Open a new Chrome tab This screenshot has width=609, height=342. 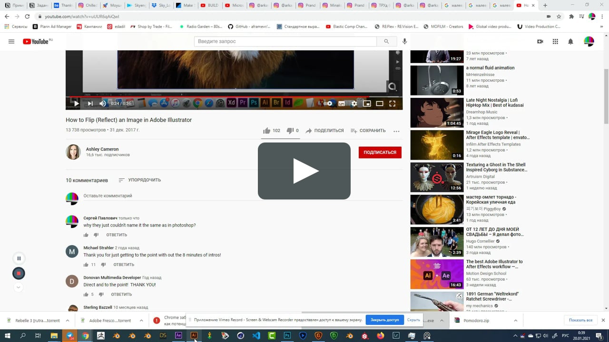(x=545, y=5)
